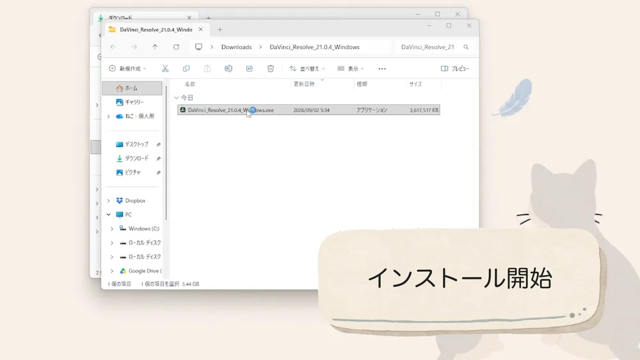This screenshot has height=360, width=640.
Task: Go back with the left arrow
Action: 113,47
